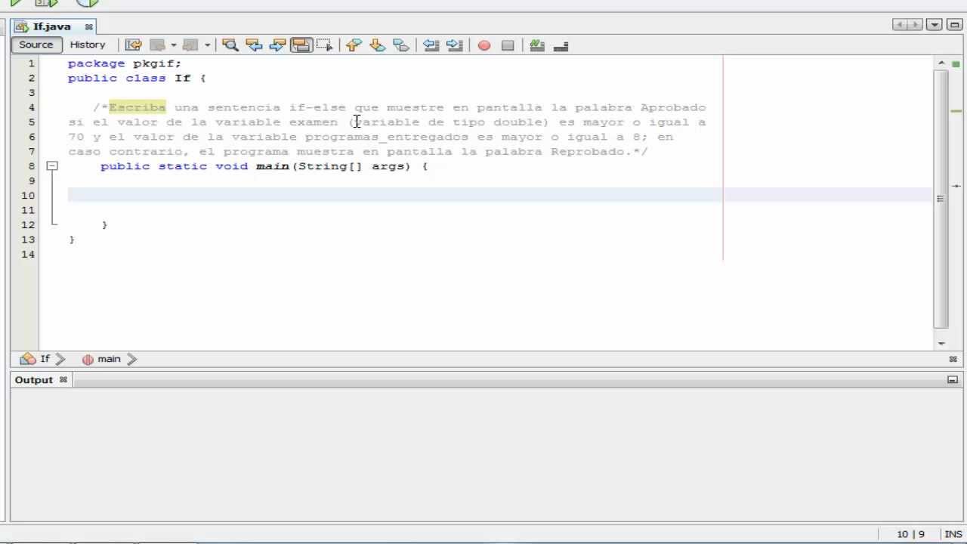Screen dimensions: 967x544
Task: Start Macro Recording red circle
Action: (484, 45)
